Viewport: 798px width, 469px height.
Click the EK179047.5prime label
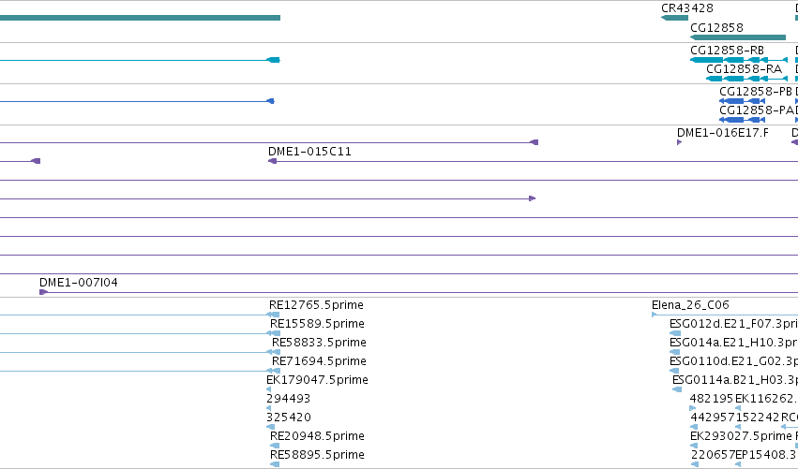tap(317, 379)
